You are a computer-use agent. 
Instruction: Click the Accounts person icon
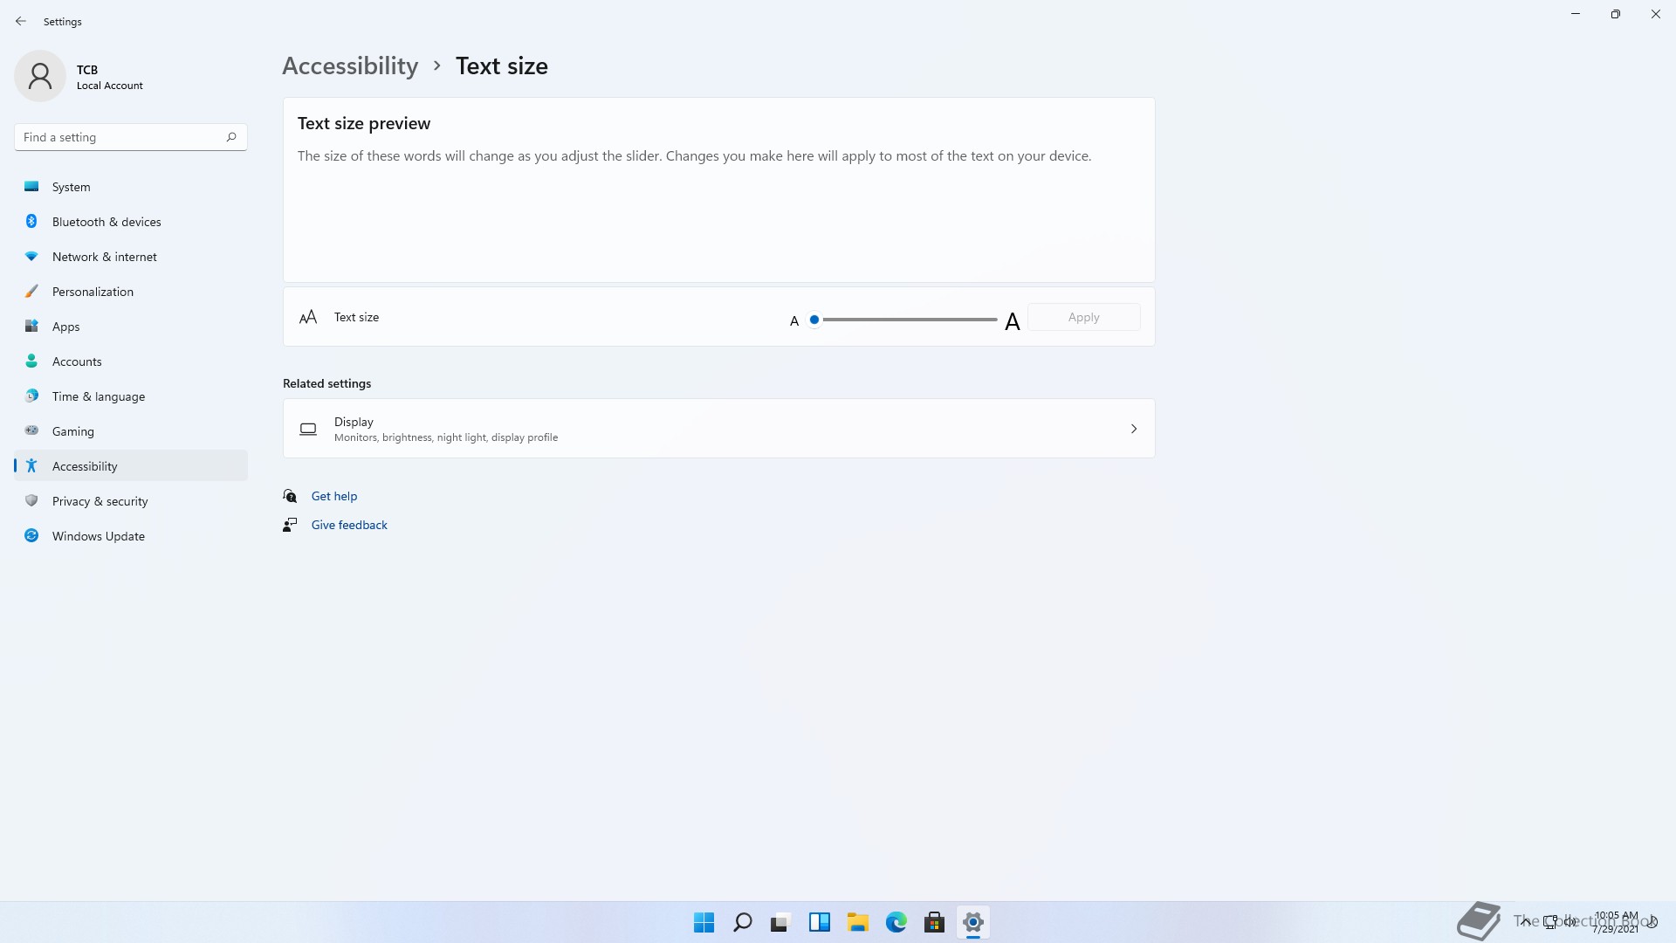[x=31, y=361]
